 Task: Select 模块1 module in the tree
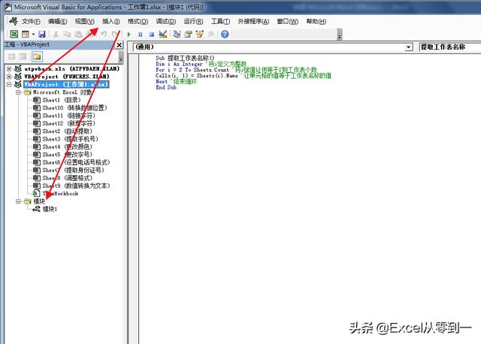click(50, 209)
